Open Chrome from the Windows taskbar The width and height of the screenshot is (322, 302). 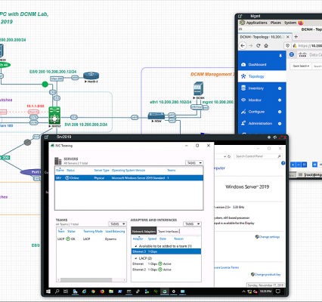93,291
